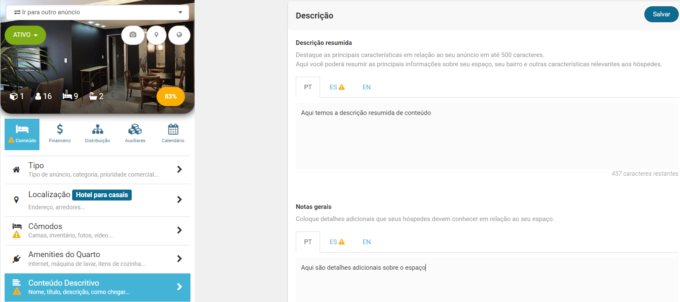
Task: Select the Conteúdo bed icon tab
Action: tap(22, 134)
